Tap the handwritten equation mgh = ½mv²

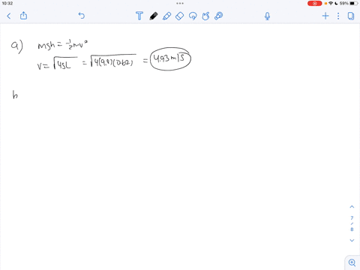click(x=62, y=45)
